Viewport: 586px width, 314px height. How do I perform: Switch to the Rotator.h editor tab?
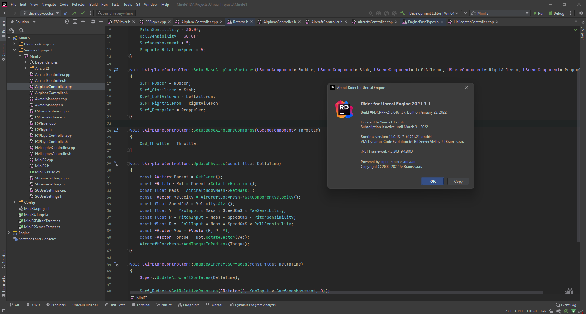[x=241, y=22]
